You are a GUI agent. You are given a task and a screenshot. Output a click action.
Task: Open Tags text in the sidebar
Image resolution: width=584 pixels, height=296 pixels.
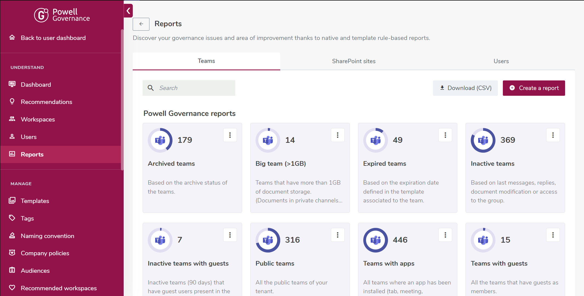[x=27, y=218]
